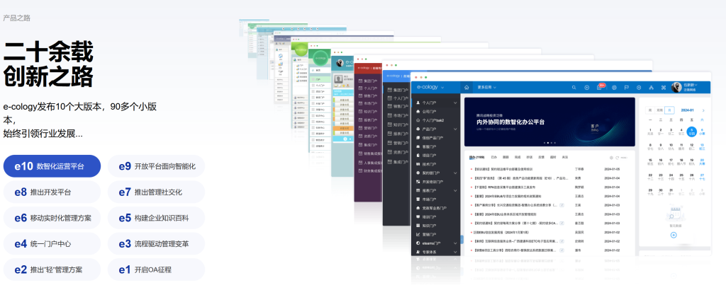
Task: Select the e5 构建企业知识百科 button
Action: [x=156, y=218]
